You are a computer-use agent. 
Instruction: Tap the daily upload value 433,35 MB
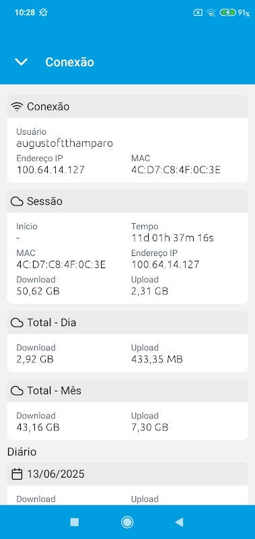157,360
